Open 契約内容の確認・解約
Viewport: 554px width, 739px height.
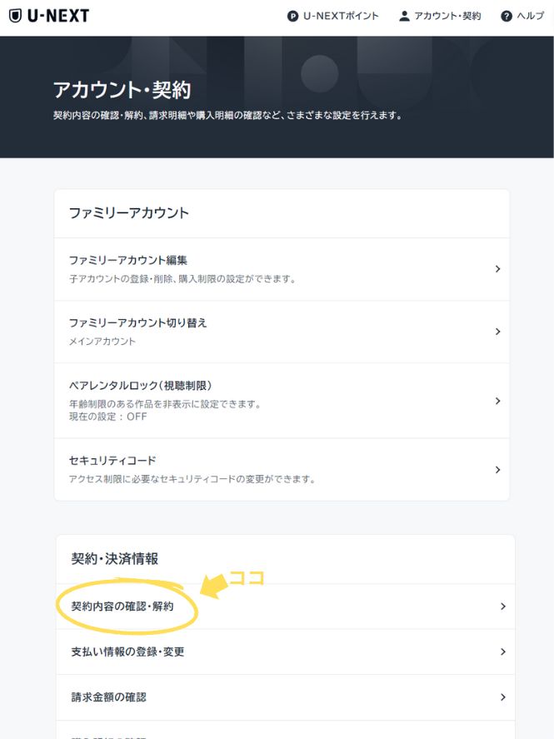(286, 607)
